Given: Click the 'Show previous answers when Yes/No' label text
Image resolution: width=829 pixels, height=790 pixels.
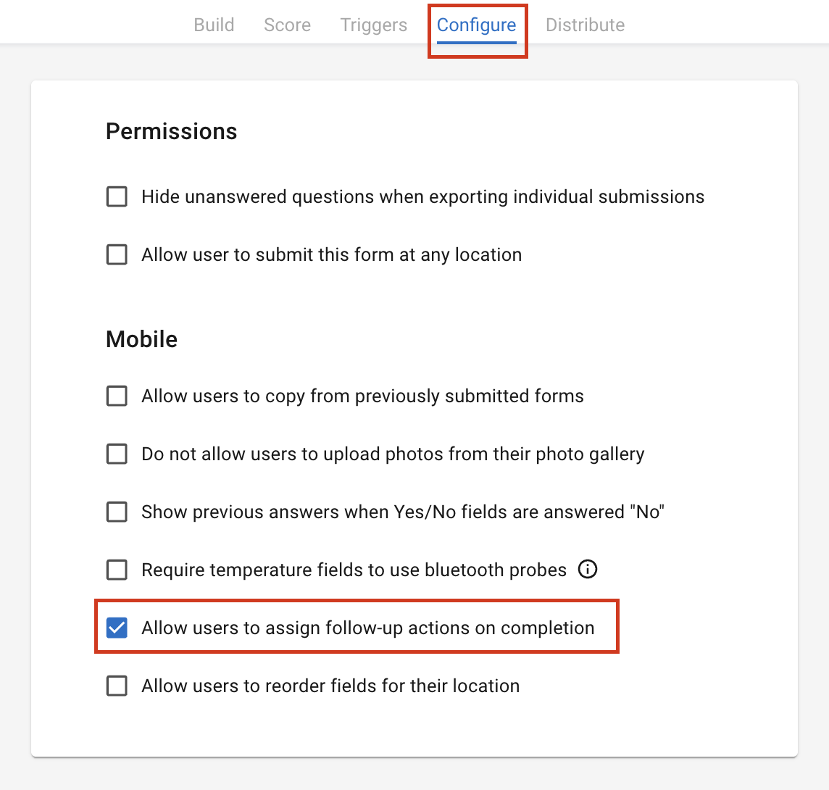Looking at the screenshot, I should 403,512.
